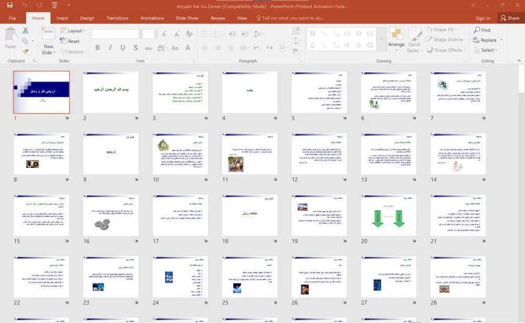
Task: Click the Cut scissors icon
Action: (x=25, y=31)
